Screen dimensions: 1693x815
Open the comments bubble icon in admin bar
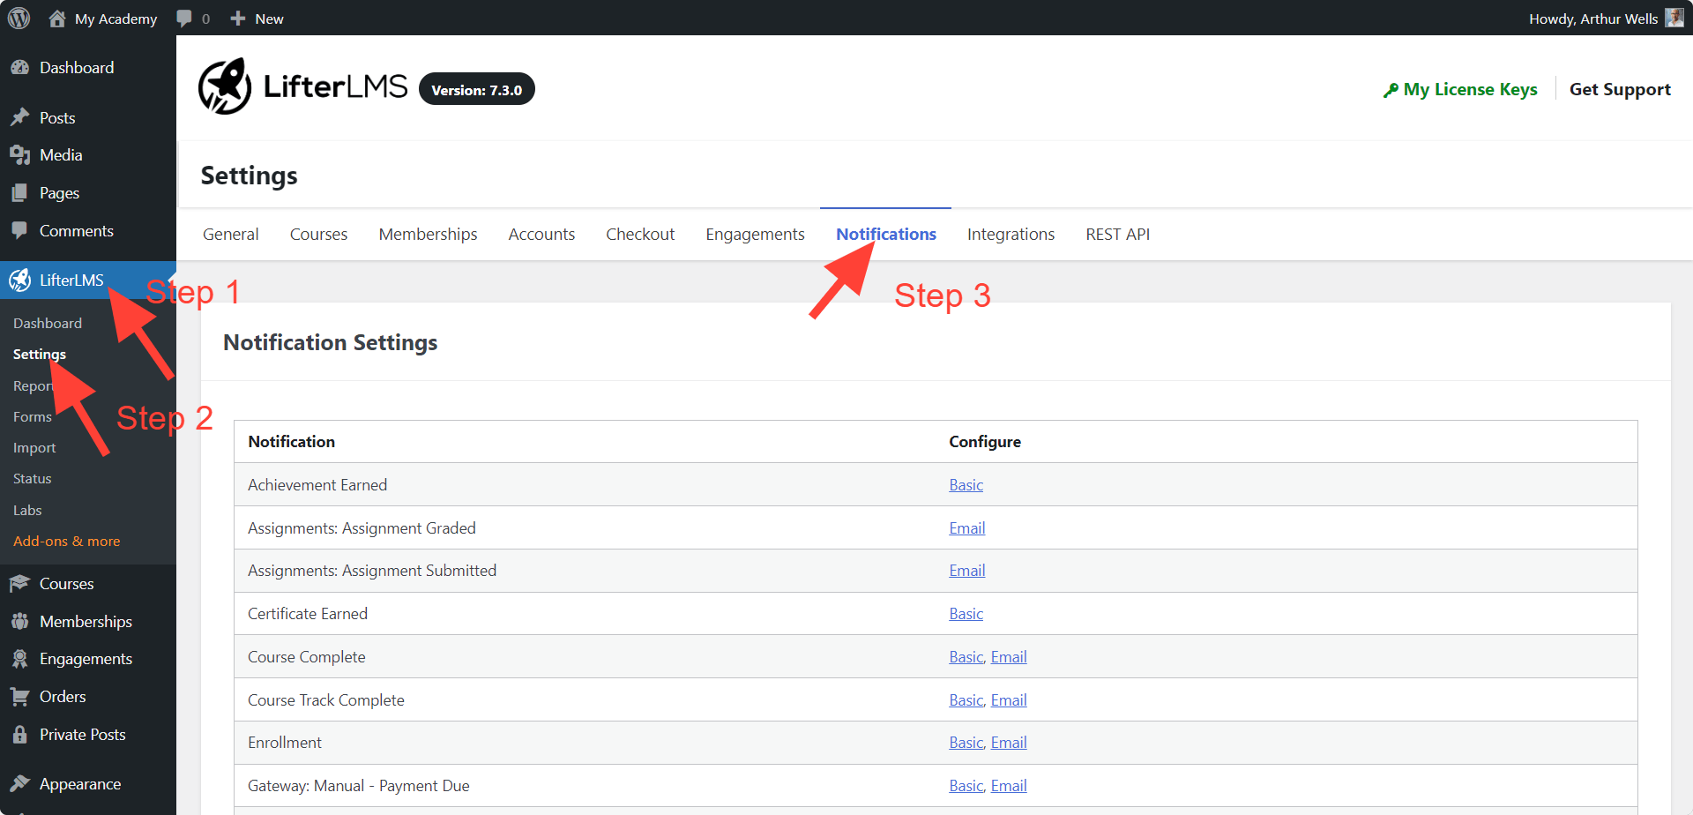[x=184, y=19]
